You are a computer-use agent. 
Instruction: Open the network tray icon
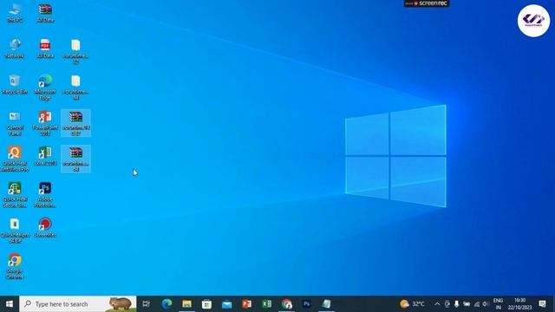[476, 304]
